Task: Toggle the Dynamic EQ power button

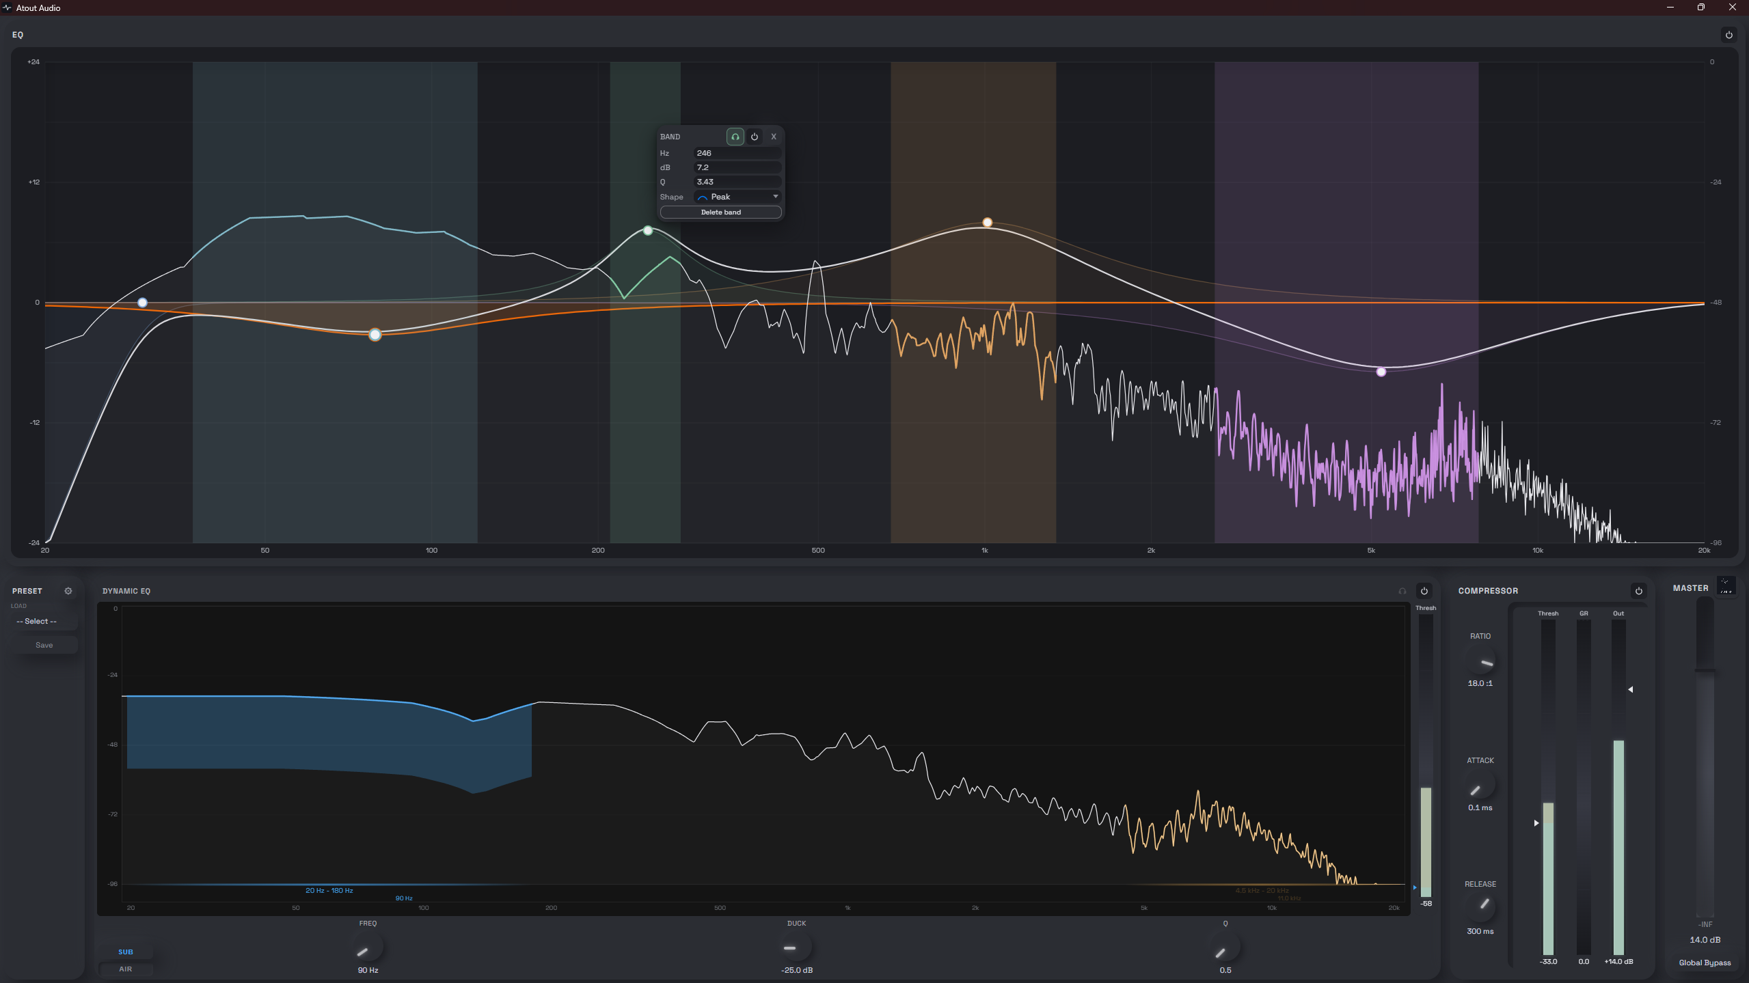Action: [1424, 591]
